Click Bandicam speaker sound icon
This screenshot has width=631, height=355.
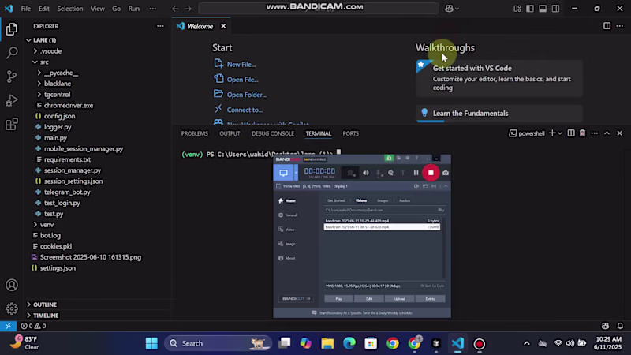(365, 173)
